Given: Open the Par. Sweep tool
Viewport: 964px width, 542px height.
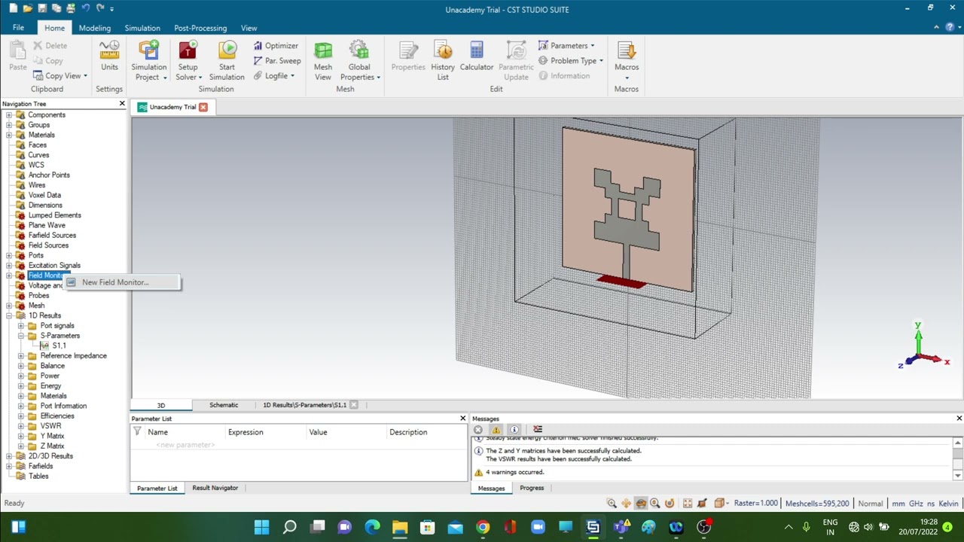Looking at the screenshot, I should pos(276,61).
